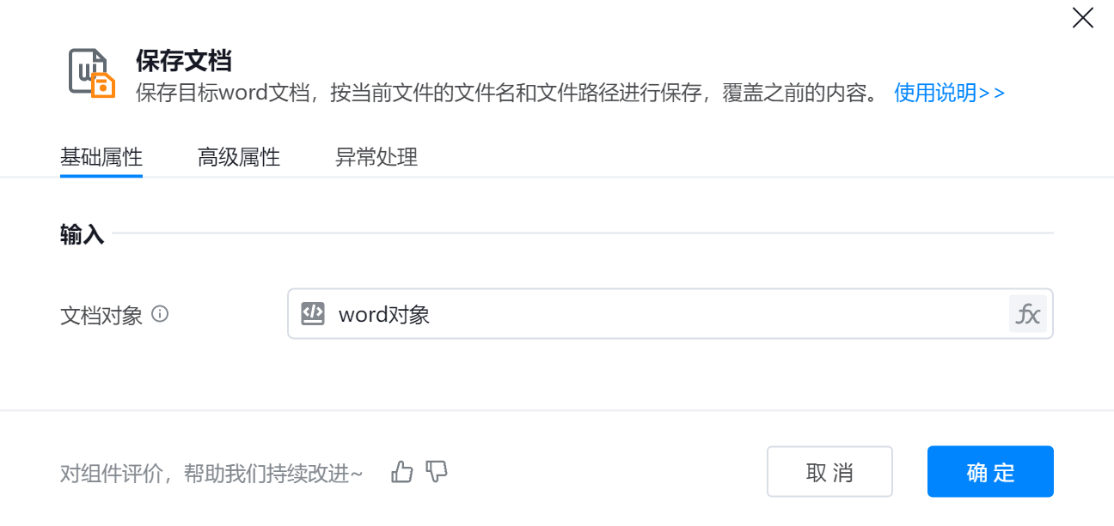
Task: Switch to the 基础属性 tab
Action: 101,157
